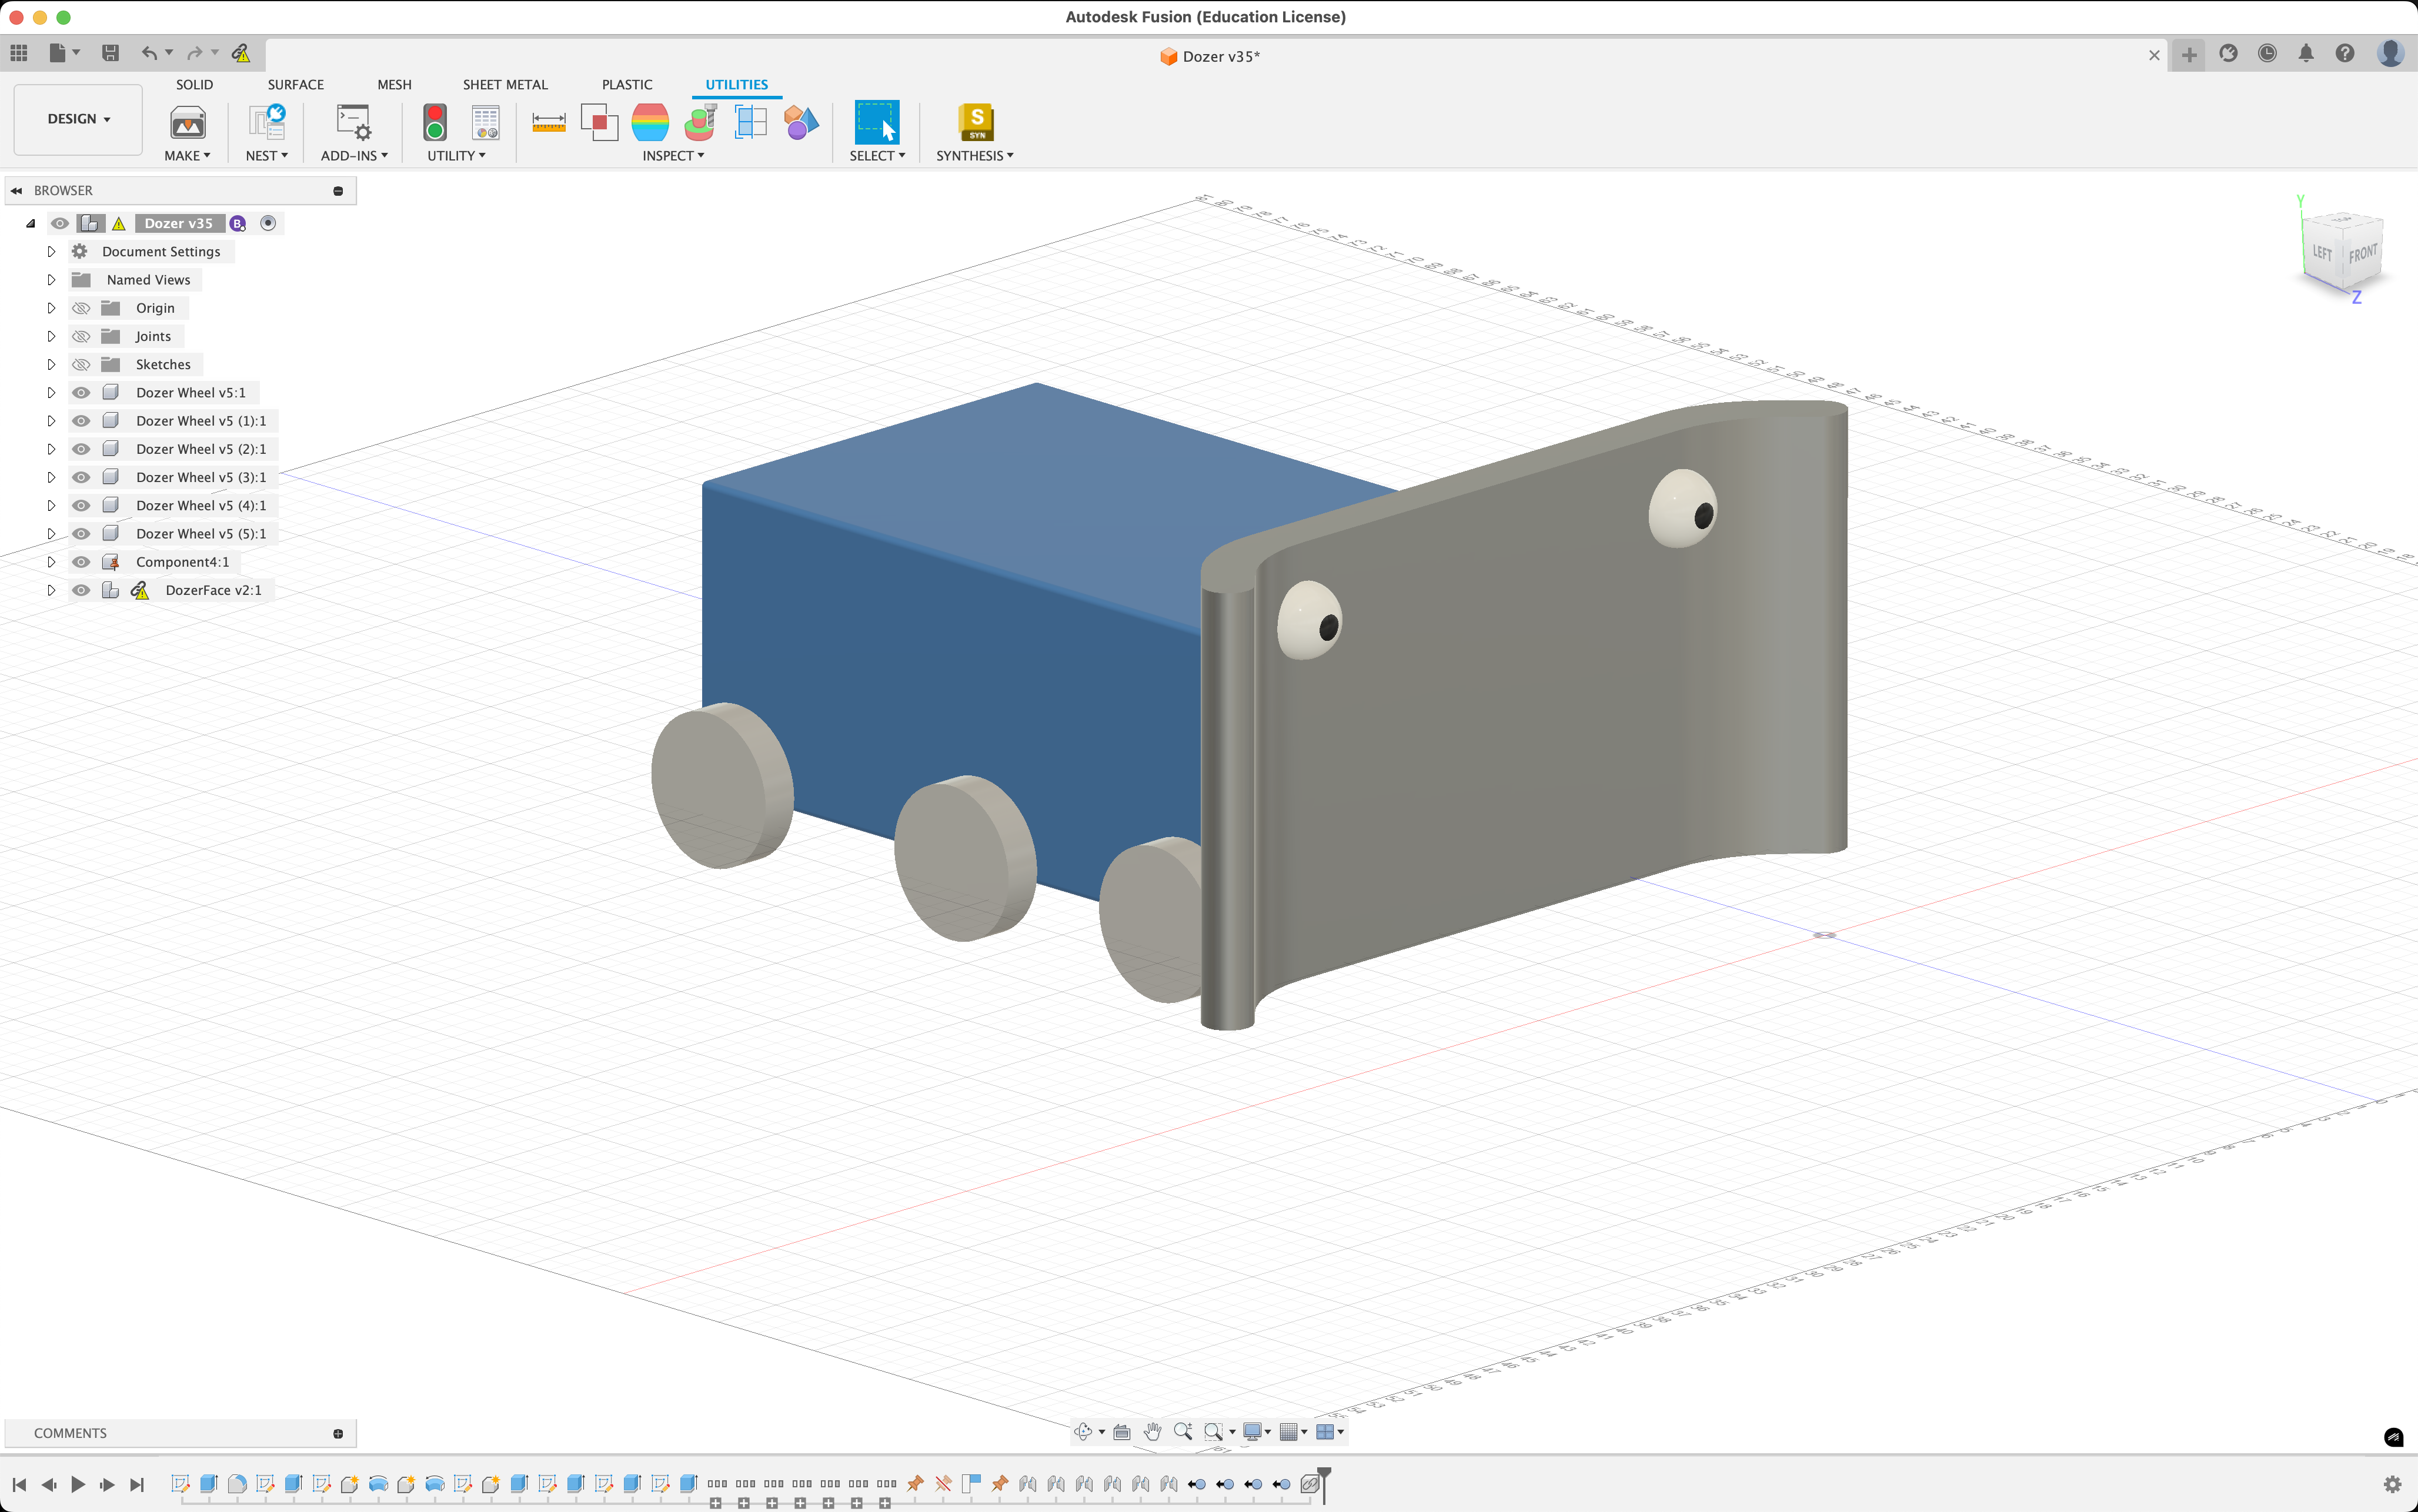Open Scripts and Add-Ins icon

[x=353, y=122]
